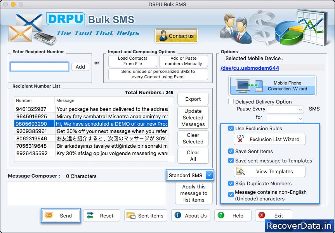
Task: Export the recipient number list
Action: (193, 99)
